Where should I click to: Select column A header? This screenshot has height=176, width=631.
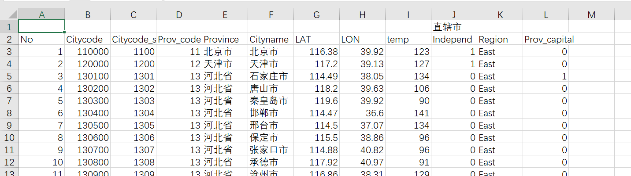[x=42, y=15]
